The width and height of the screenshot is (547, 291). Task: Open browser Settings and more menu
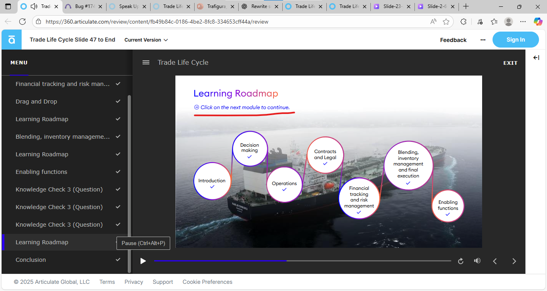(x=523, y=22)
